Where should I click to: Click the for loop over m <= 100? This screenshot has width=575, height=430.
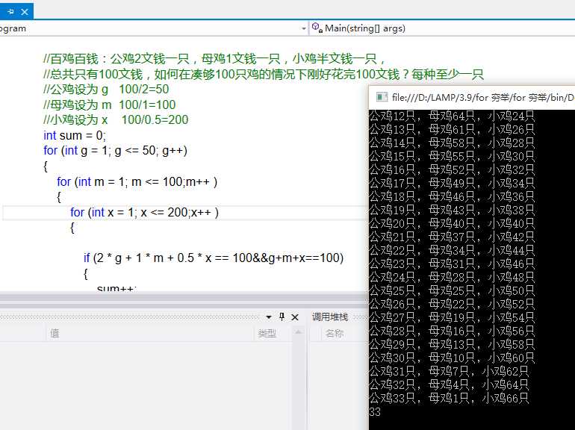pos(137,182)
